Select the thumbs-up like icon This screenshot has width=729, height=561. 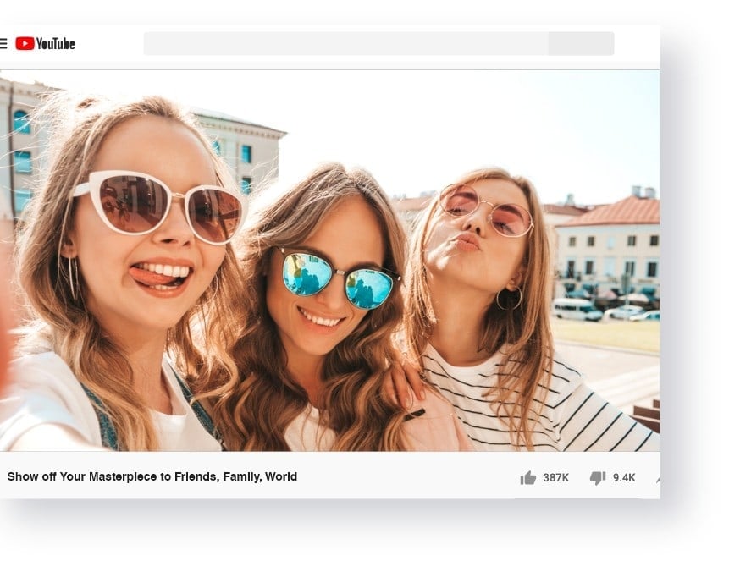click(x=527, y=477)
